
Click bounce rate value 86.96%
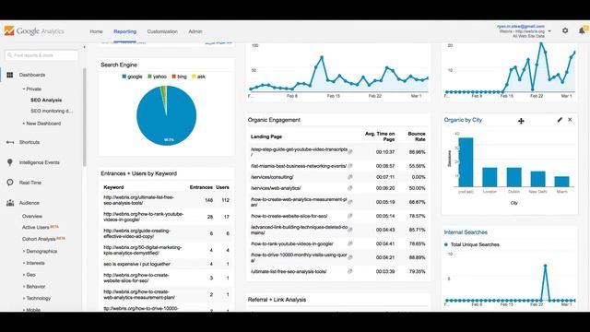click(x=417, y=152)
